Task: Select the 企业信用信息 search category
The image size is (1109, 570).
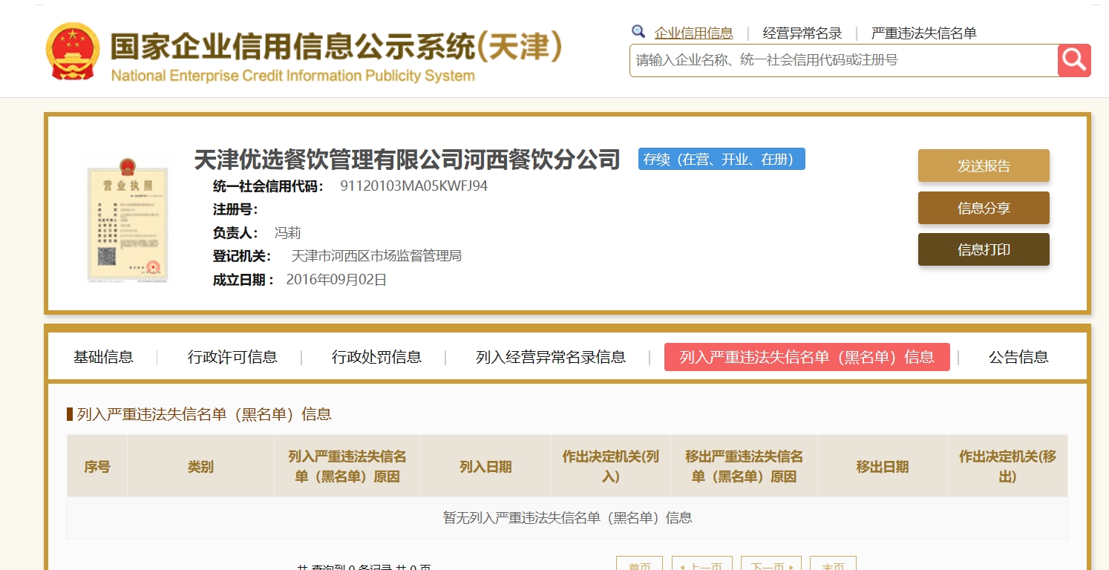Action: coord(693,33)
